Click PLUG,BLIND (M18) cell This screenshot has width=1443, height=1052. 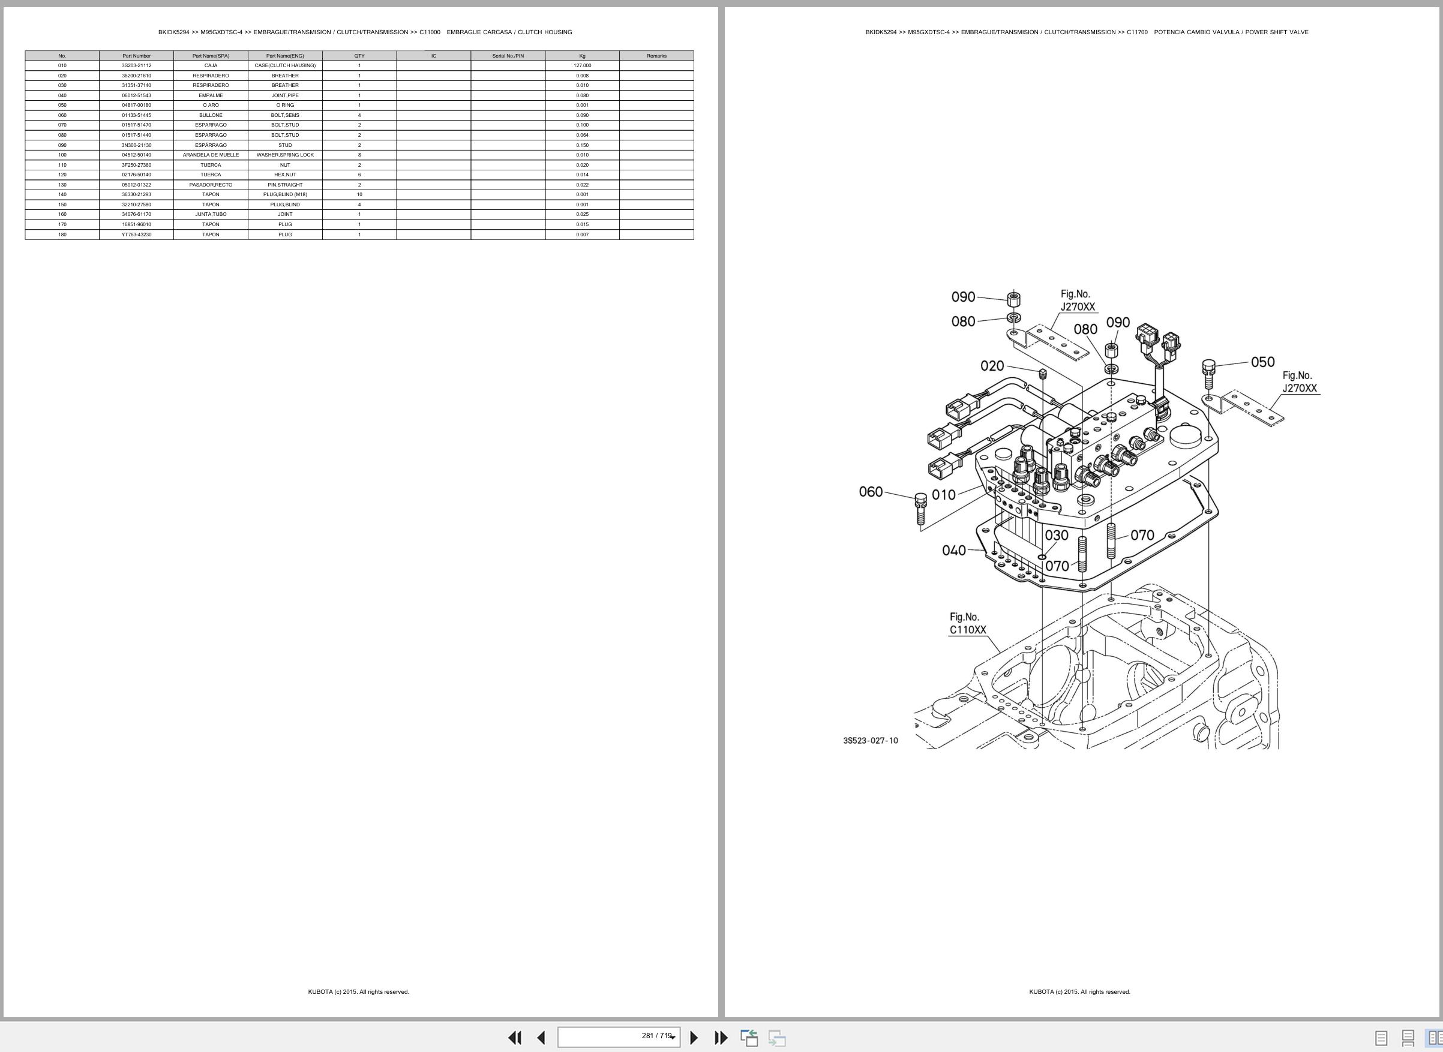[x=285, y=194]
